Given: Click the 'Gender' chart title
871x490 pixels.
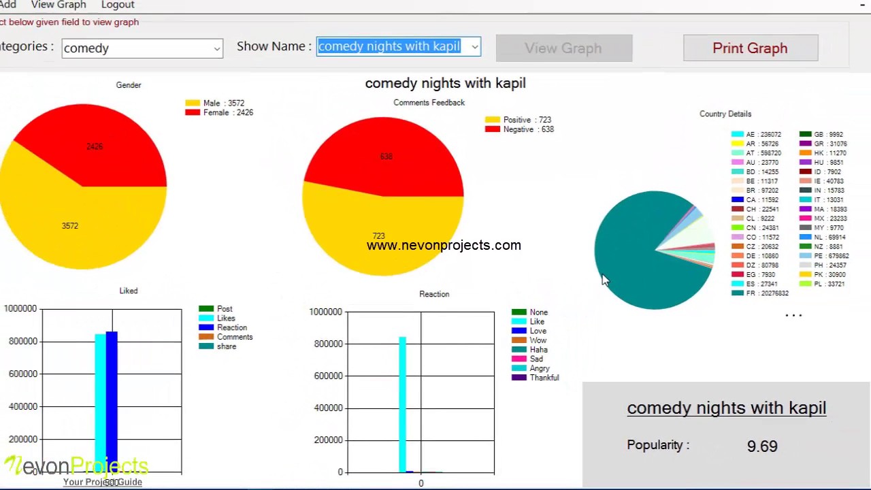Looking at the screenshot, I should click(129, 85).
